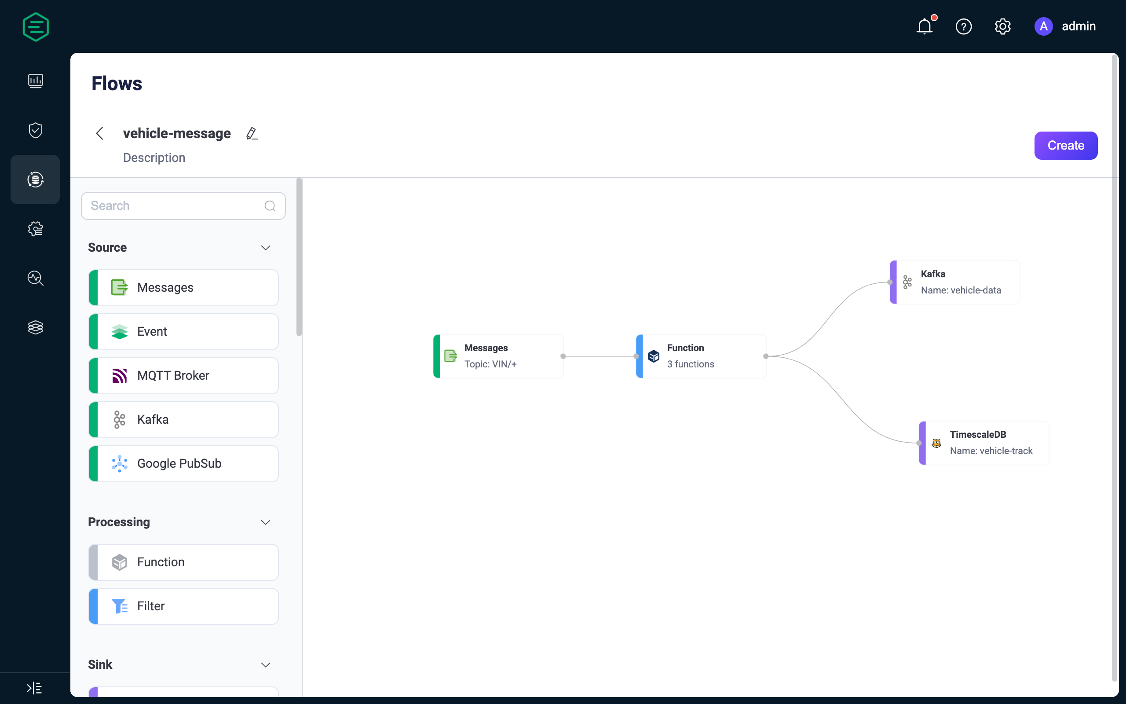Click the Create button for new flow

point(1066,145)
